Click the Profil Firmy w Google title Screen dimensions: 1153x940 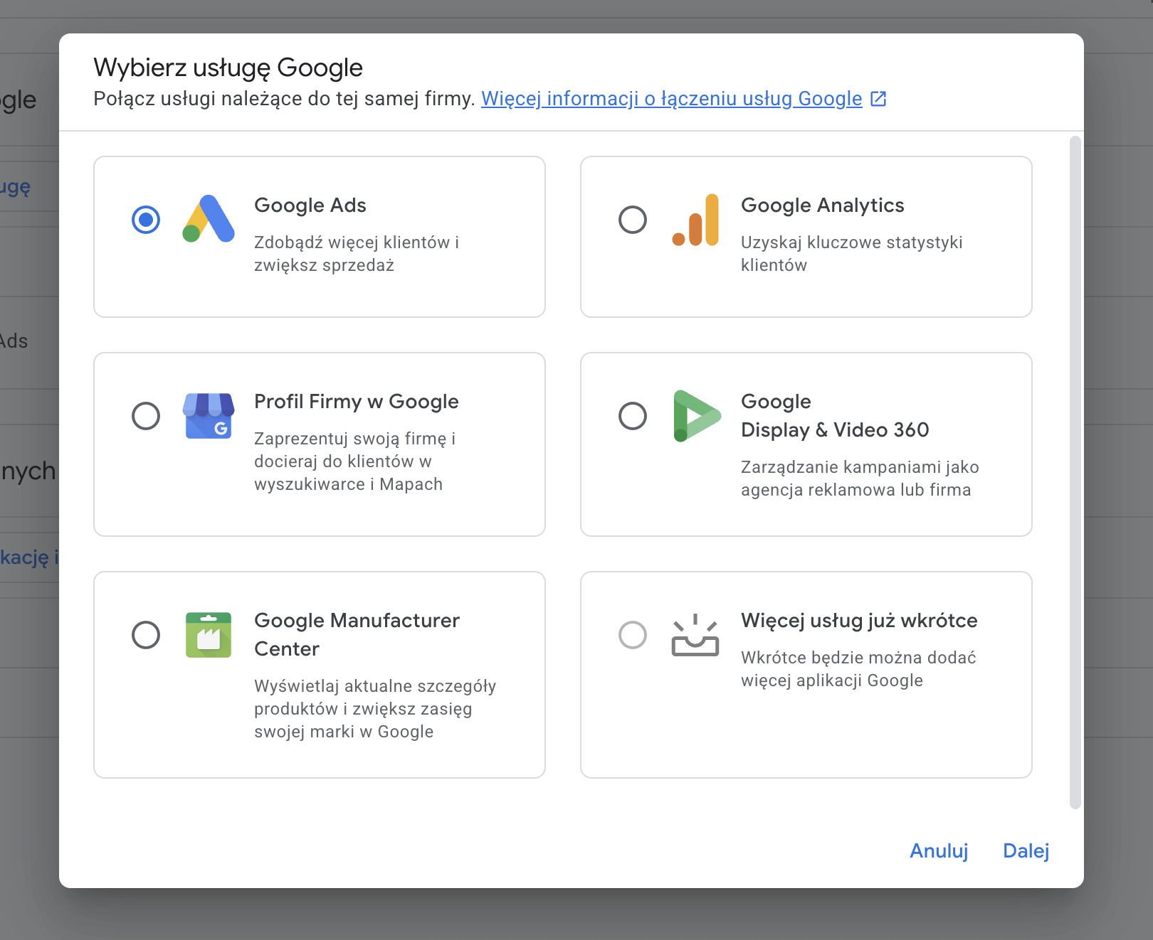(357, 402)
